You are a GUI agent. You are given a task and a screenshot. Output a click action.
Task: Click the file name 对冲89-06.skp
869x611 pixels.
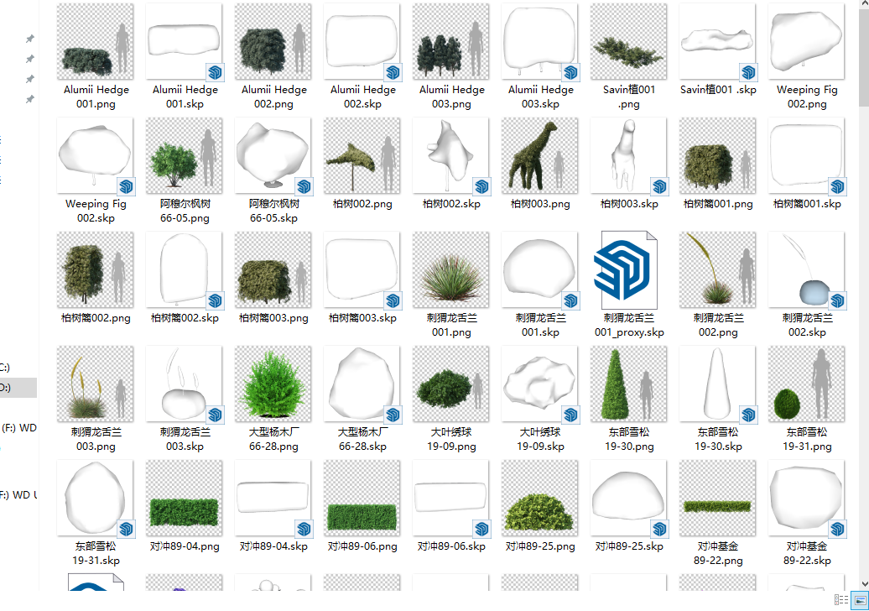451,546
